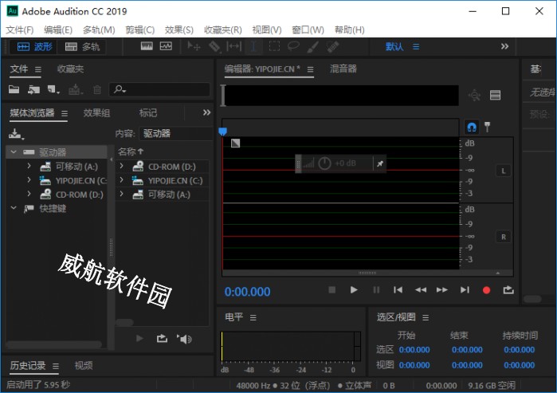
Task: Click the Import File icon in Files panel
Action: tap(33, 90)
